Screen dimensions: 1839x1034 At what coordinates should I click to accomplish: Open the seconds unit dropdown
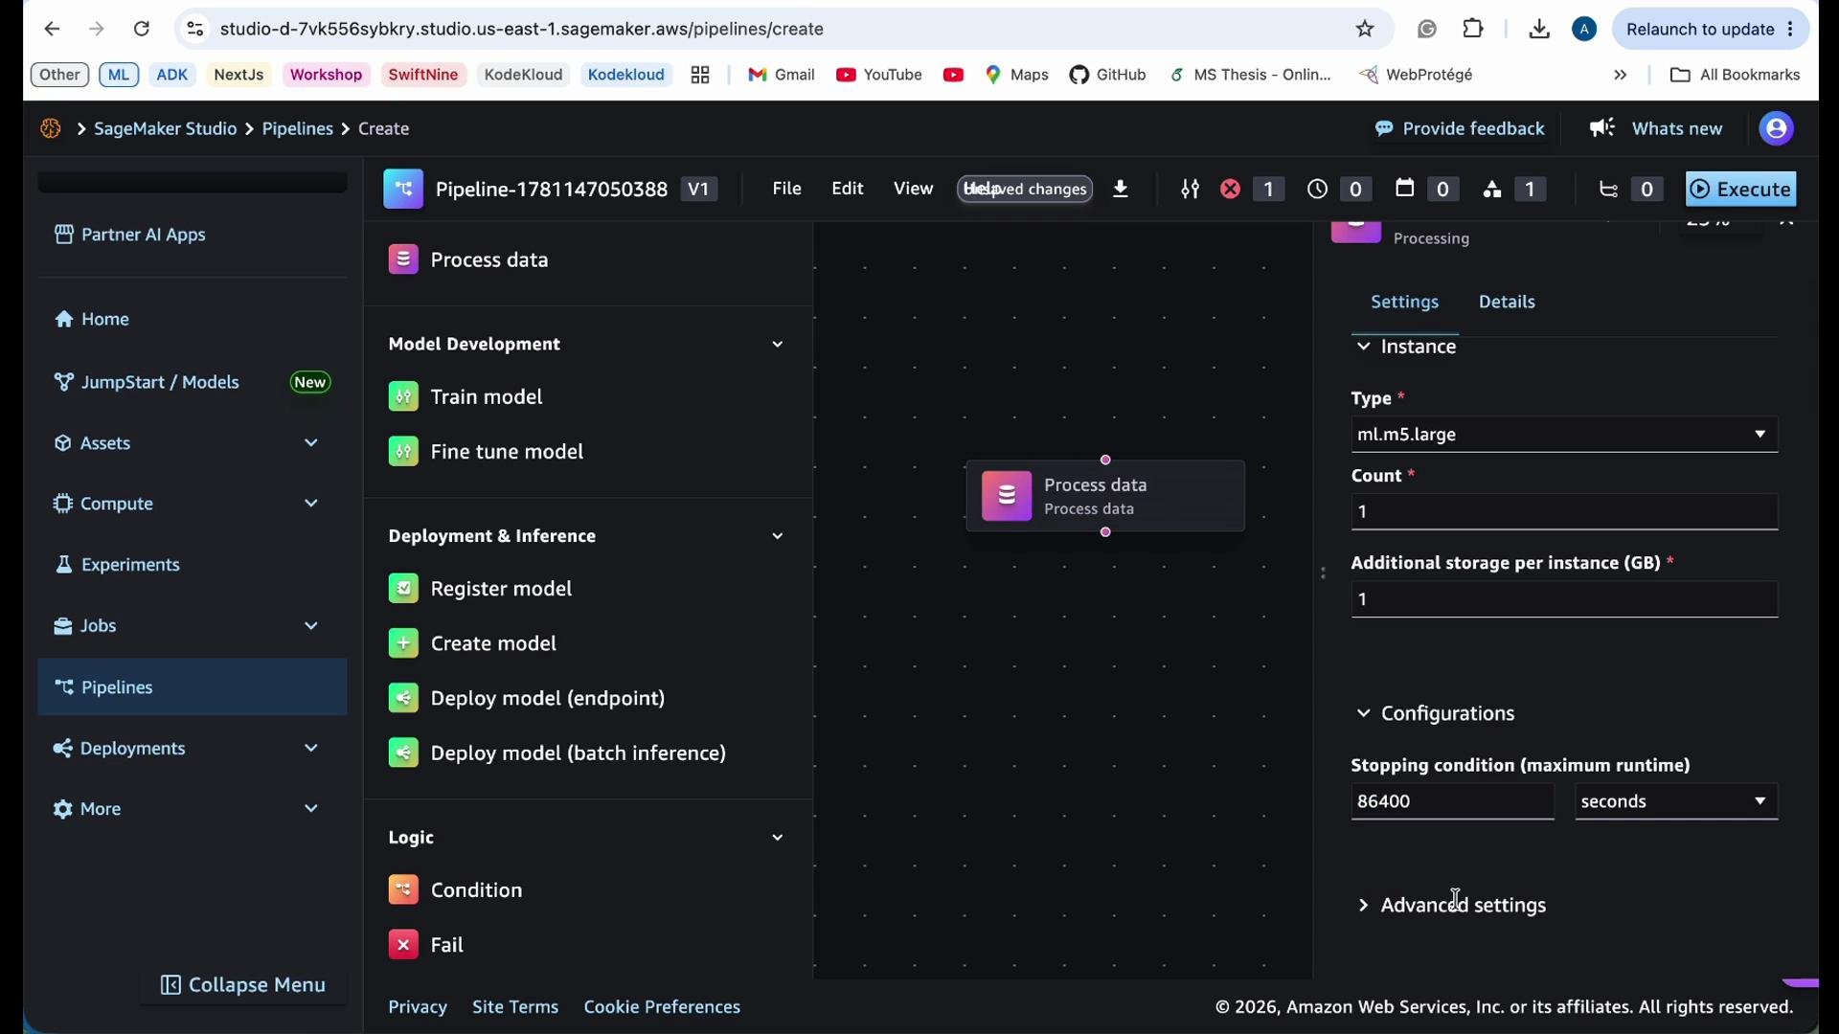1676,801
